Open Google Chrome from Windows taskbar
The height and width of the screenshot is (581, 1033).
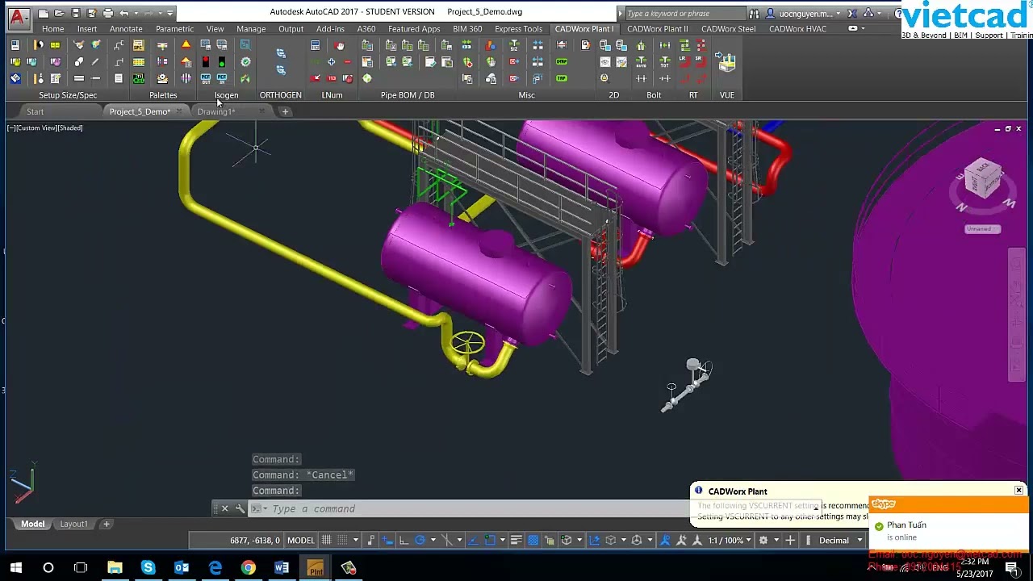248,568
